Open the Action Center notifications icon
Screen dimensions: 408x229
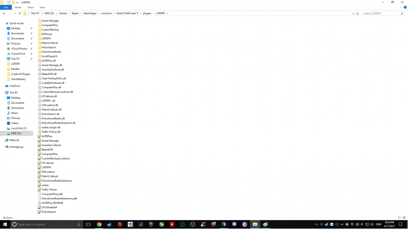(401, 225)
